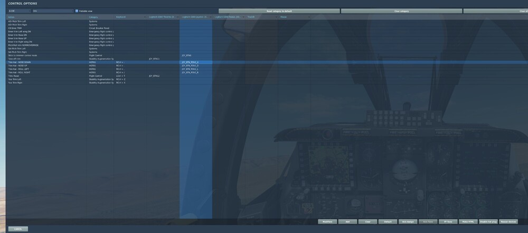
Task: Open the TrackIR column dropdown arrow
Action: click(276, 17)
